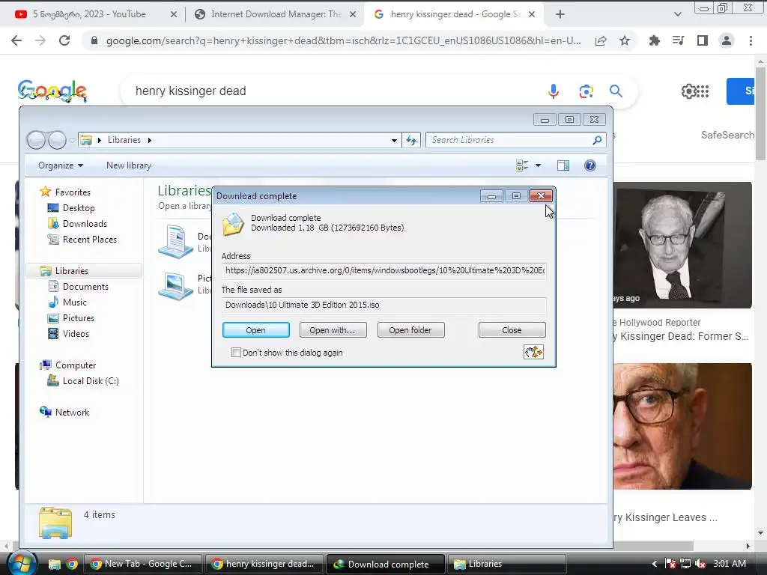Toggle Chrome side panel icon

pos(703,40)
